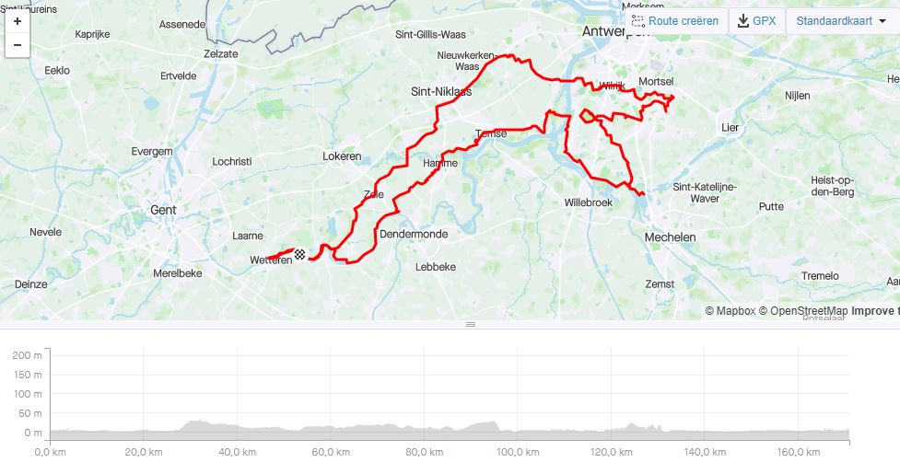900x474 pixels.
Task: Click the Route creëren button label
Action: point(683,21)
